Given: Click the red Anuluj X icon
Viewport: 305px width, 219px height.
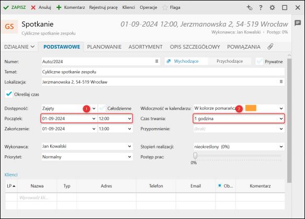Looking at the screenshot, I should (x=33, y=7).
